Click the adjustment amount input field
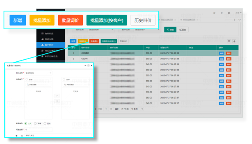Viewport: 252px width, 144px height. [x=38, y=129]
